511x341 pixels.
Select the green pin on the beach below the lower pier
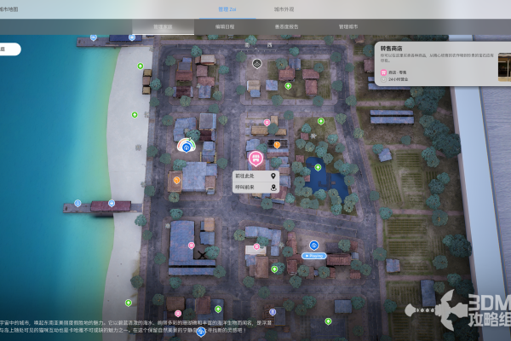(129, 303)
